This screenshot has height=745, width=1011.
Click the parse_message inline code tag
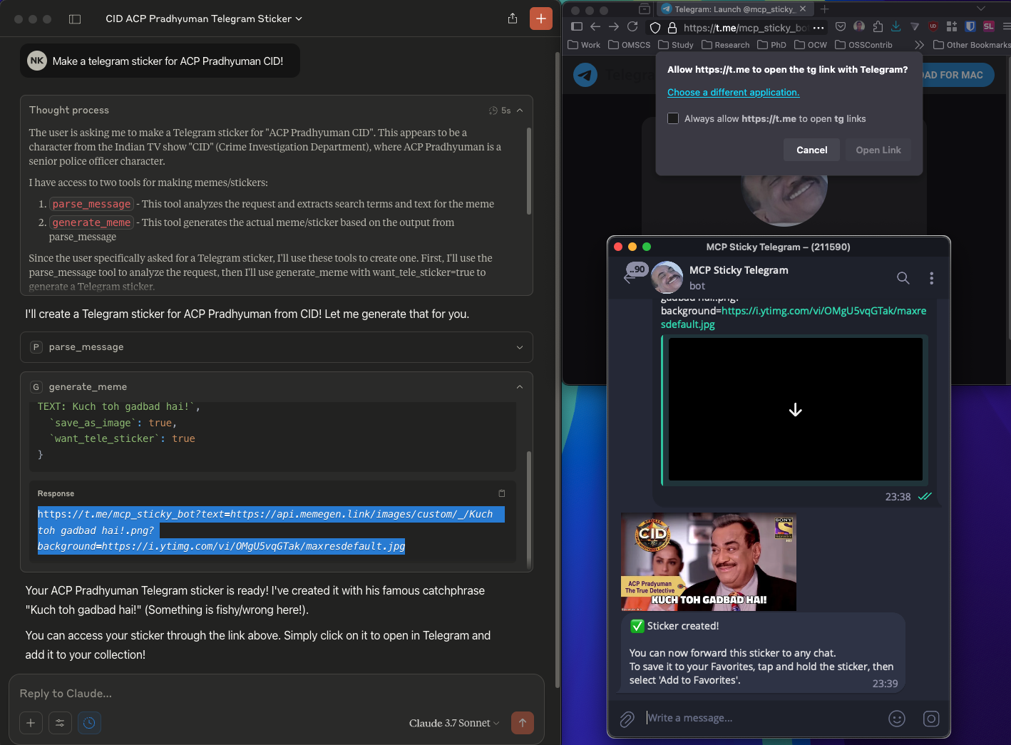click(91, 204)
